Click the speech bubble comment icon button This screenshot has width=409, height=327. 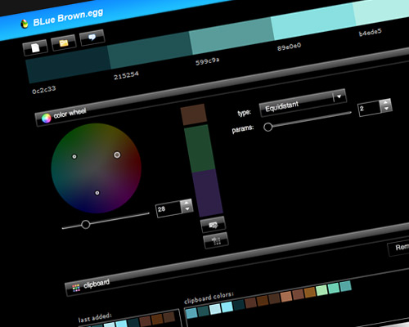(x=92, y=37)
